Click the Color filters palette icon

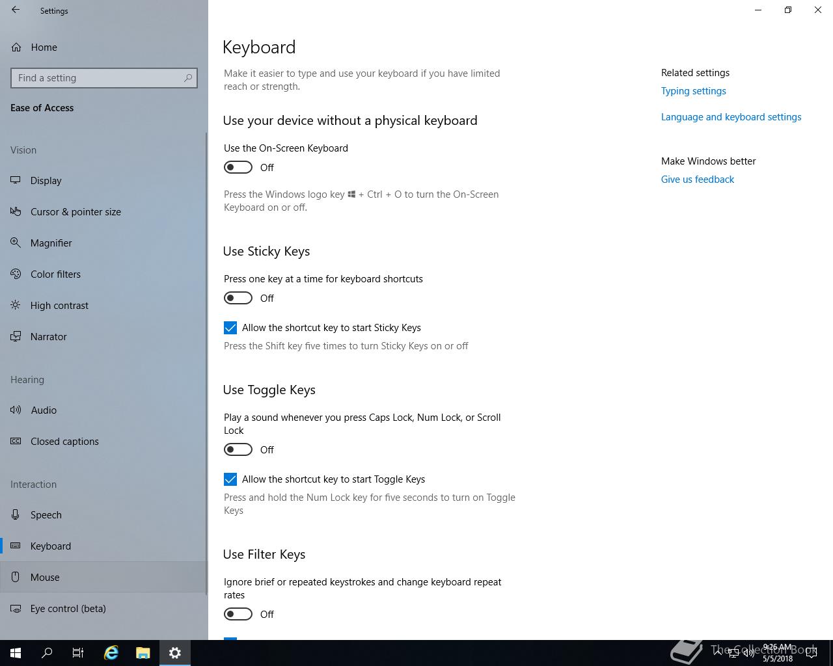point(16,274)
